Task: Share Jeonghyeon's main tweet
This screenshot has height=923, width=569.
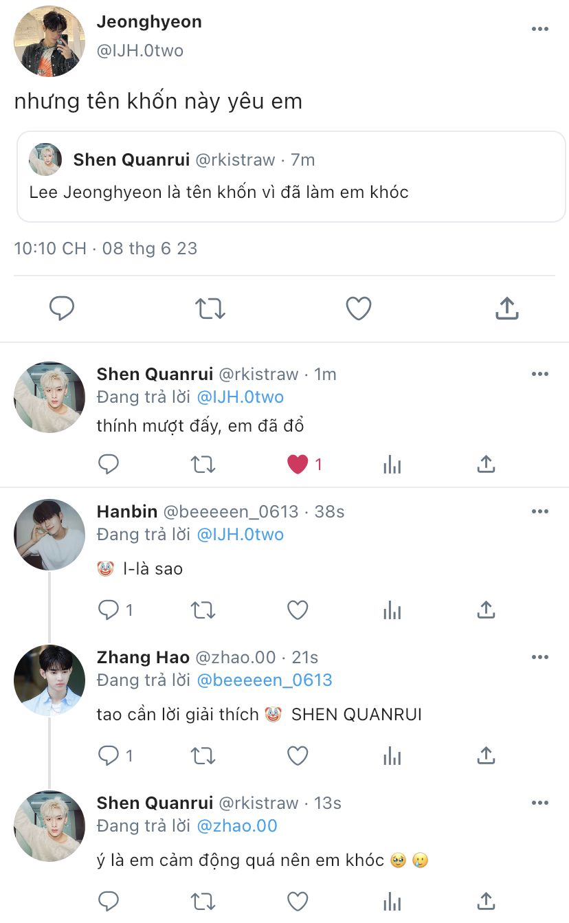Action: [506, 309]
